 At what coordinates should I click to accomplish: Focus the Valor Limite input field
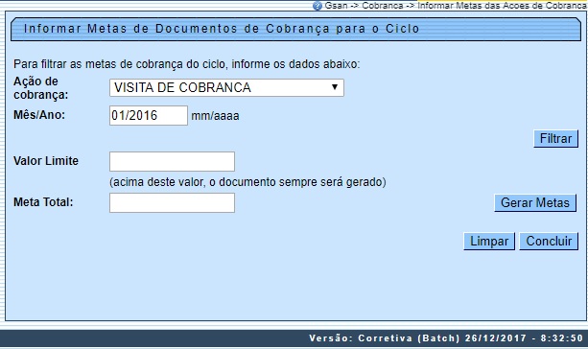click(172, 162)
